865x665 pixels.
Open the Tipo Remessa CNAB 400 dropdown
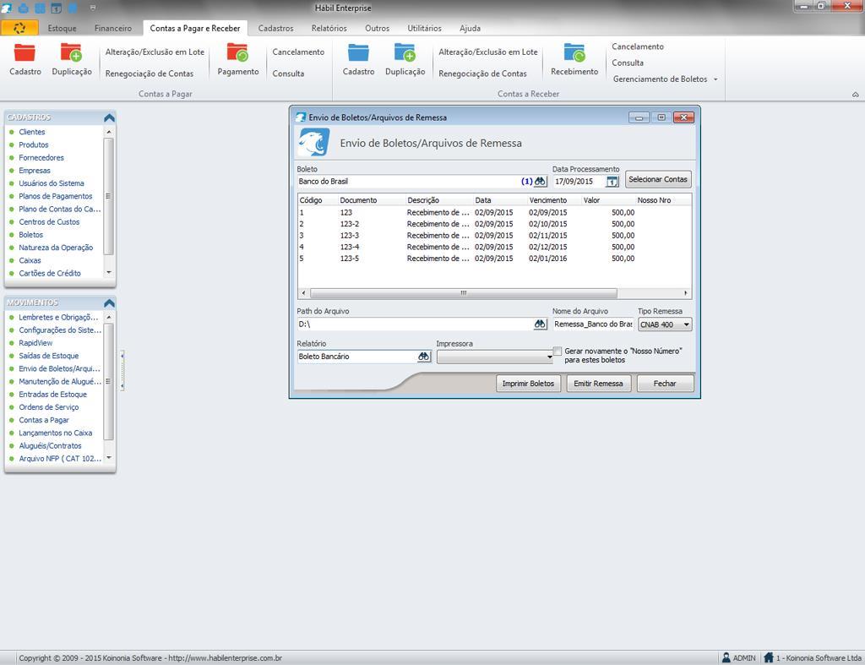click(665, 324)
